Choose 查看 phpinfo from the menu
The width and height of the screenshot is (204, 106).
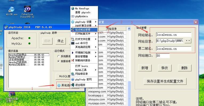tap(83, 12)
